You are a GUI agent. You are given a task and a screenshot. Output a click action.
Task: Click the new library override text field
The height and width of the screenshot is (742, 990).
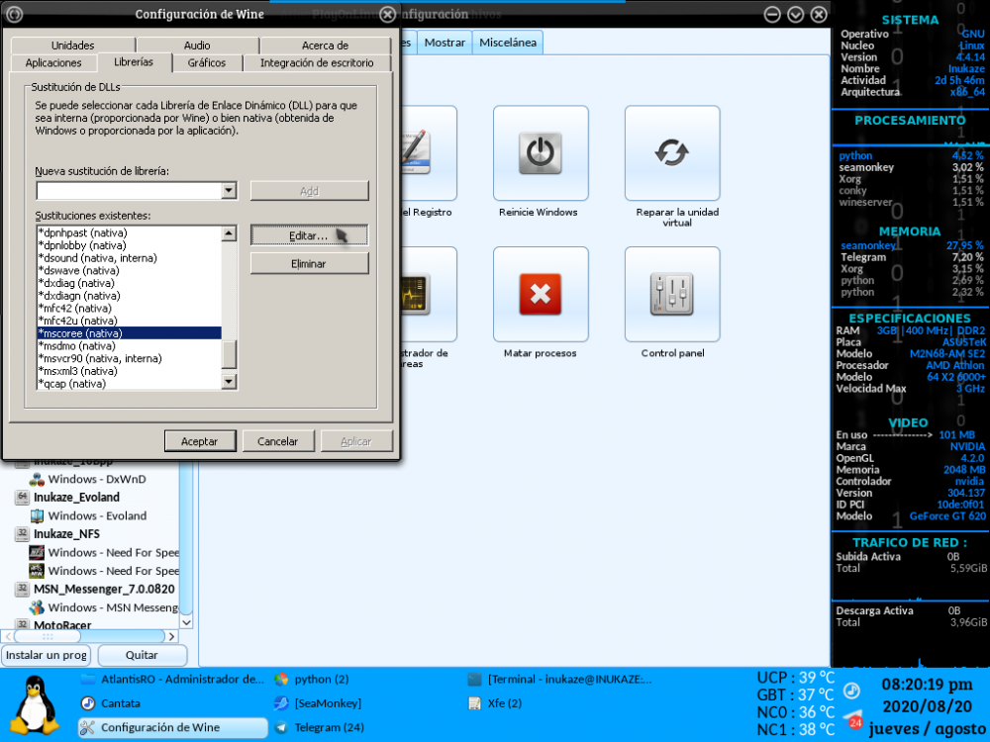click(x=129, y=191)
